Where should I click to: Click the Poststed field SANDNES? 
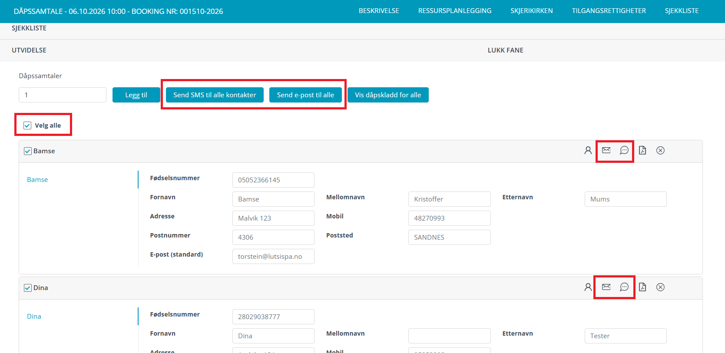pyautogui.click(x=450, y=237)
